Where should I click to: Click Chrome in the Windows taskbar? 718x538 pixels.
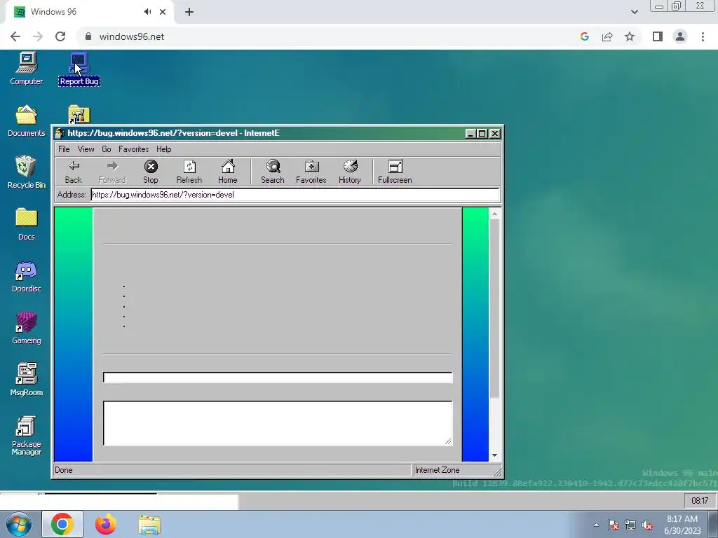62,524
